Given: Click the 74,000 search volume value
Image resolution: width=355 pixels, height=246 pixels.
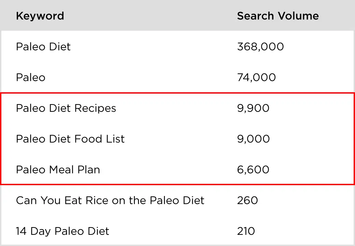Looking at the screenshot, I should tap(256, 78).
